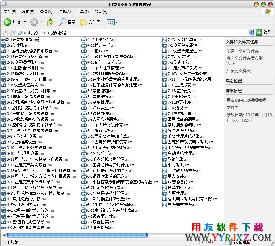This screenshot has height=246, width=275.
Task: Open the 文件(F) menu
Action: coord(10,12)
